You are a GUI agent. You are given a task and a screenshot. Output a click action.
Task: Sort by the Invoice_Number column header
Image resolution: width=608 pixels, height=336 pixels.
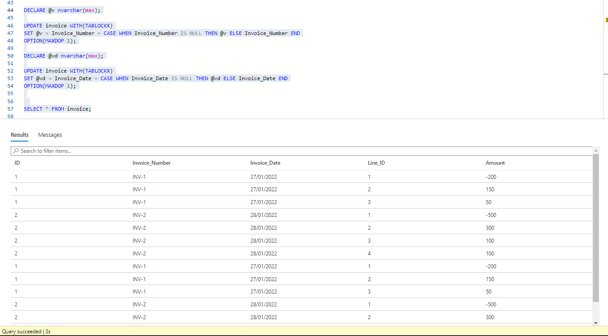coord(152,163)
